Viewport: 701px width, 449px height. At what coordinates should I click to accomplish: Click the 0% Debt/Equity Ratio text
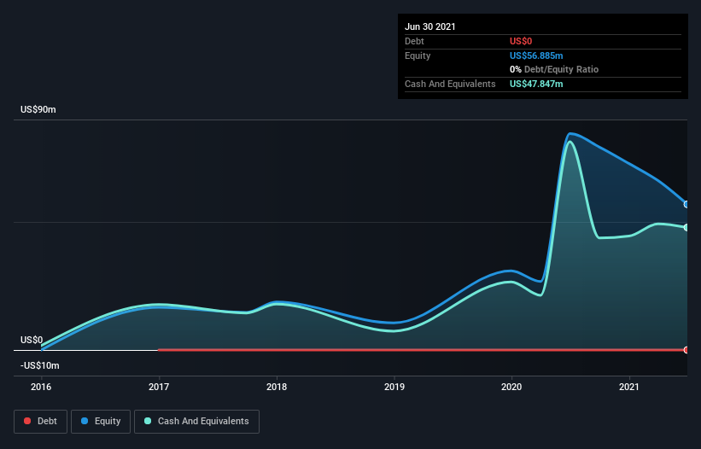point(554,70)
